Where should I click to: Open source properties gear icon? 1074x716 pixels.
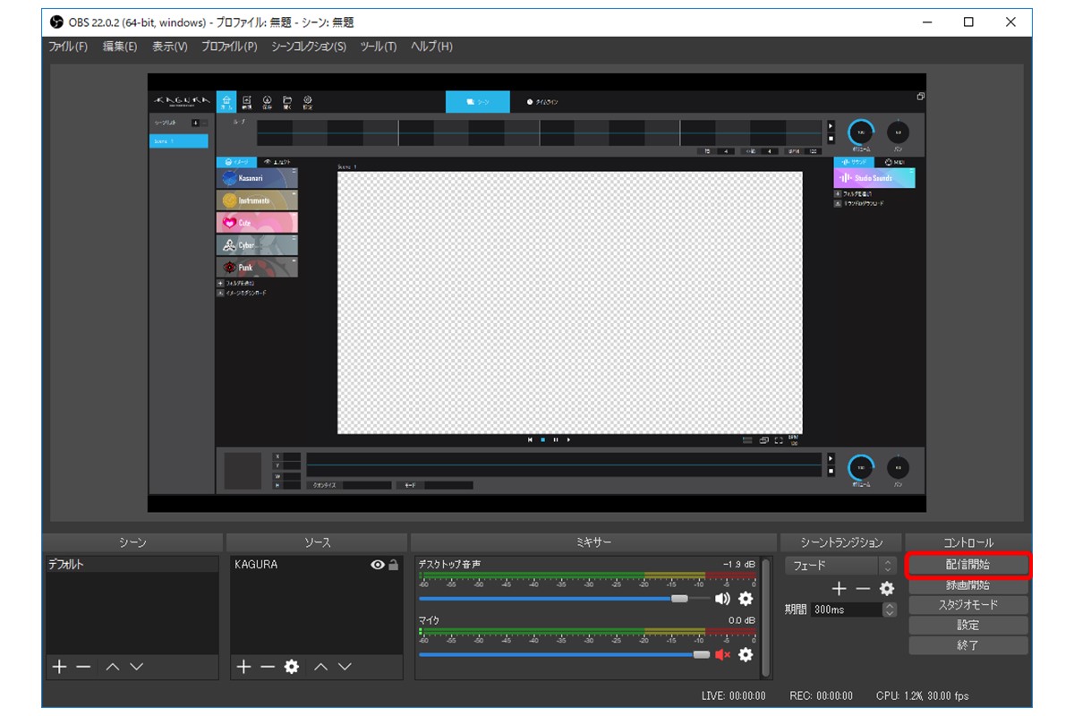(292, 667)
